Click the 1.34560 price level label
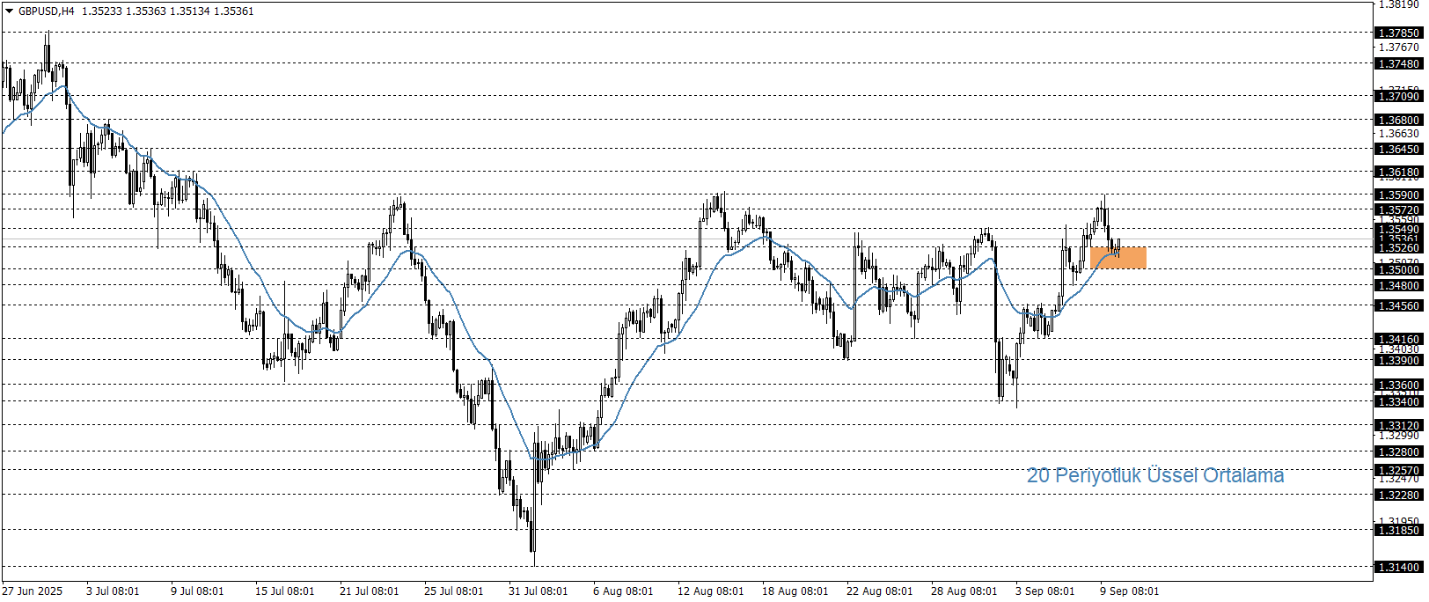The image size is (1429, 602). tap(1398, 306)
